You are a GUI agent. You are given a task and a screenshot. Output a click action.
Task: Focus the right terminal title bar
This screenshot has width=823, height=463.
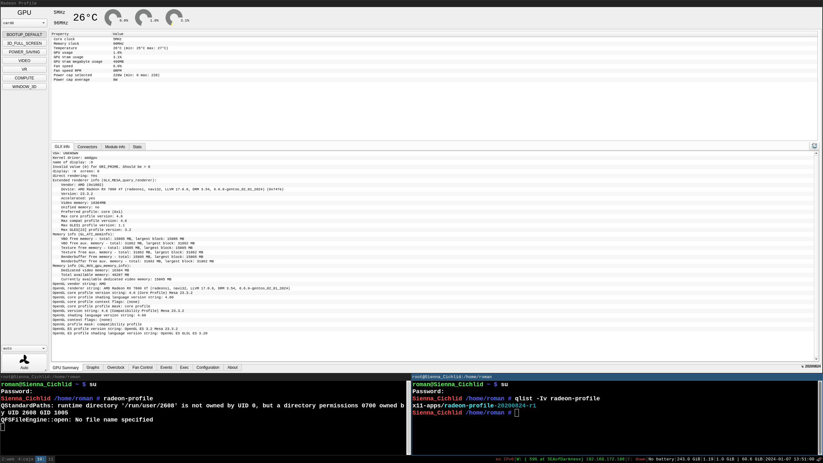click(x=617, y=377)
